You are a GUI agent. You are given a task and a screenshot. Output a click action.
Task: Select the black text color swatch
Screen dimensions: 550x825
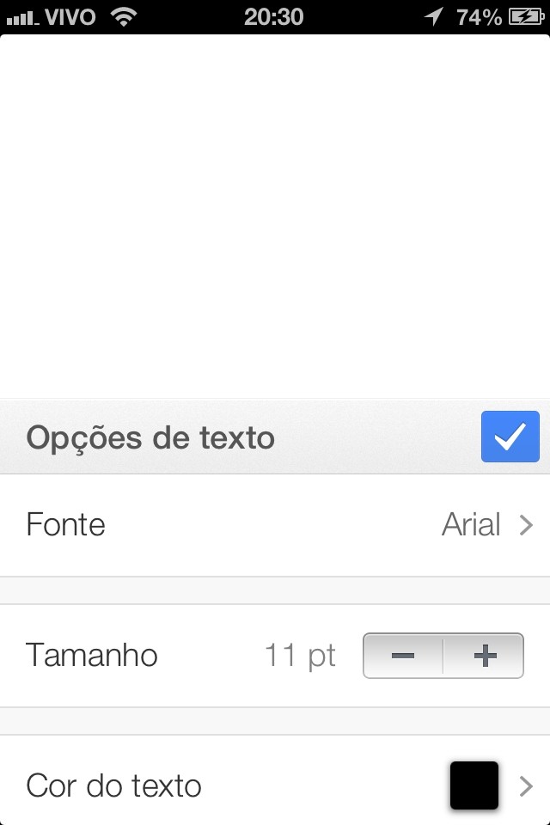(x=474, y=785)
